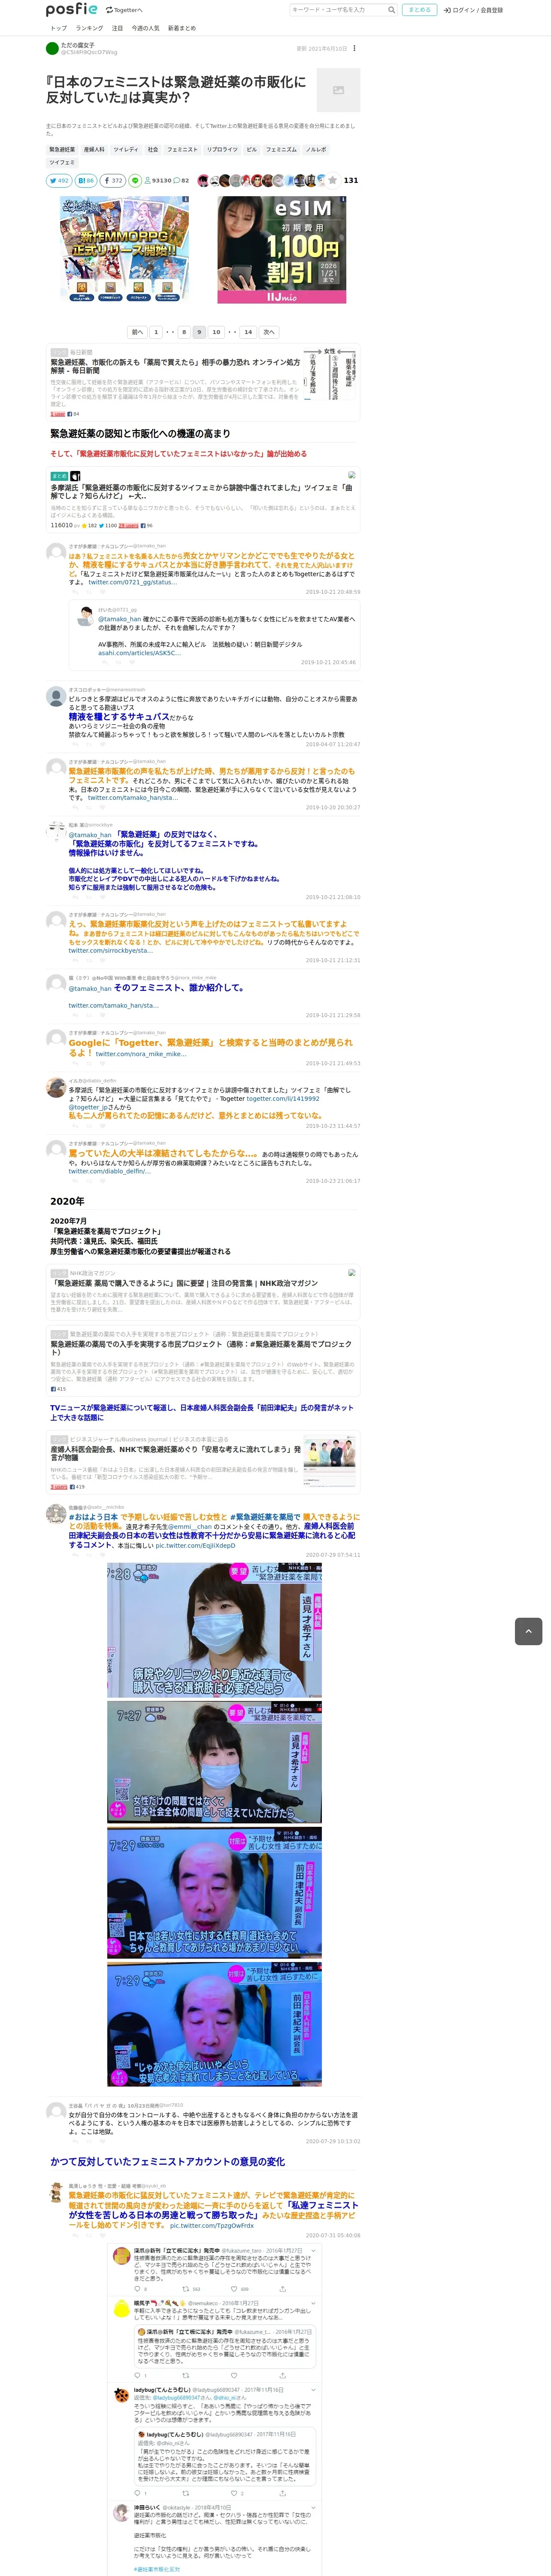Click the star favorite icon beside 131
Viewport: 551px width, 2576px height.
[333, 181]
